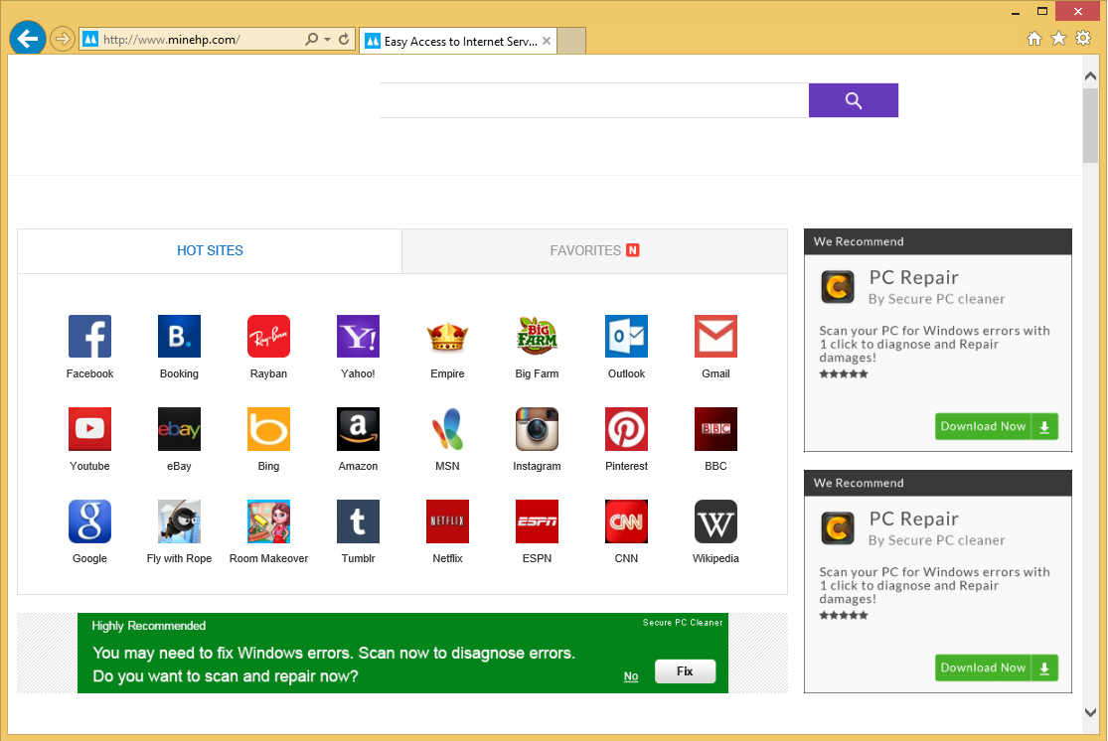Open the CNN shortcut icon

pos(626,521)
